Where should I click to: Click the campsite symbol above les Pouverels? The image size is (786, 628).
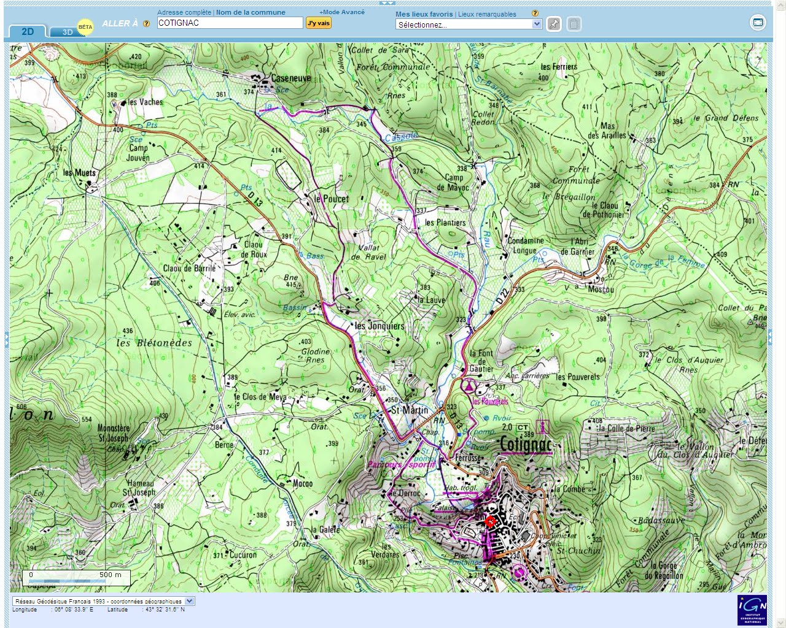(469, 386)
